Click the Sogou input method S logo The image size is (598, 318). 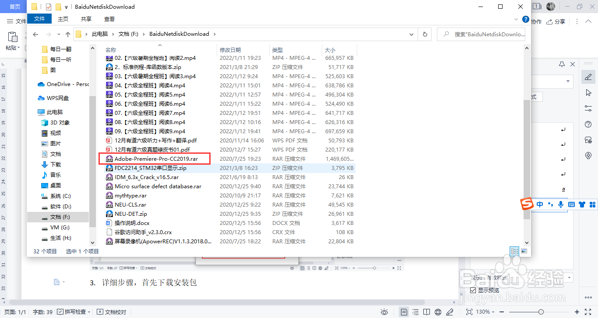528,204
